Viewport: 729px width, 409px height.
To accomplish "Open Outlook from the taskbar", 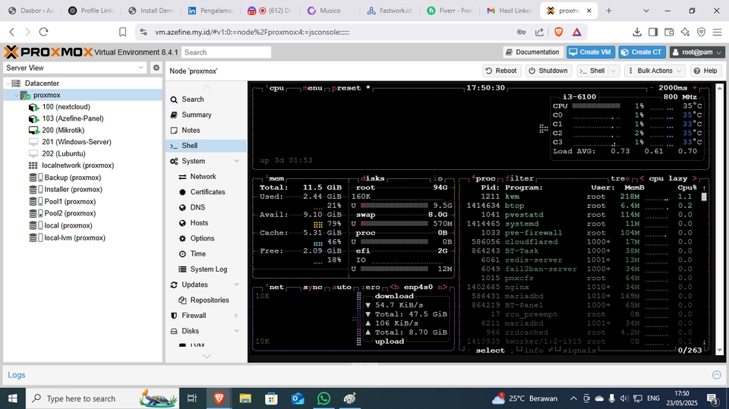I will tap(298, 398).
